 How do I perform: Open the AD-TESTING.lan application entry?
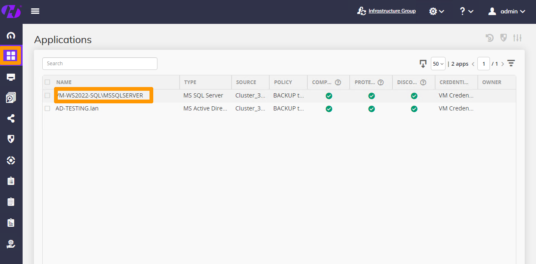point(77,108)
